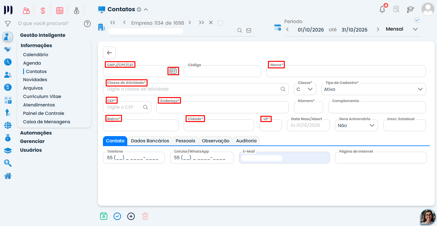This screenshot has height=226, width=437.
Task: Switch to the Dados Bancários tab
Action: tap(150, 141)
